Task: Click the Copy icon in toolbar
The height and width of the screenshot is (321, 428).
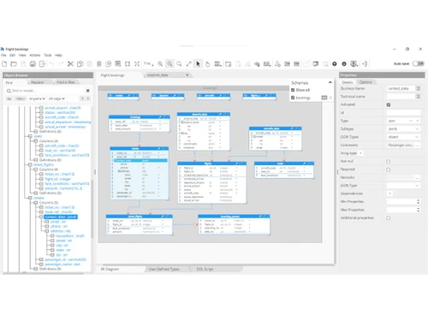Action: [80, 64]
